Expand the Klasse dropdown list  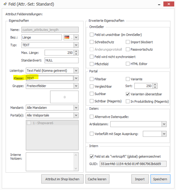tap(76, 78)
